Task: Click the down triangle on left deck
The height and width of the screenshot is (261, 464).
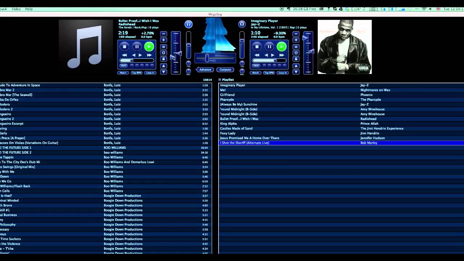Action: (163, 72)
